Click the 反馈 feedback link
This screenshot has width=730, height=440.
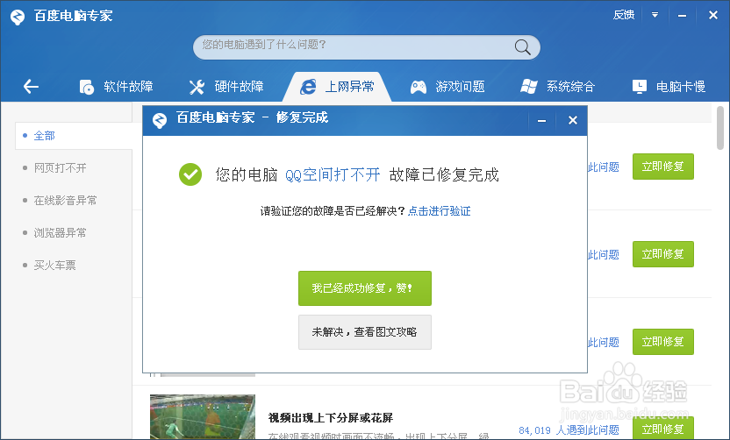pyautogui.click(x=624, y=16)
